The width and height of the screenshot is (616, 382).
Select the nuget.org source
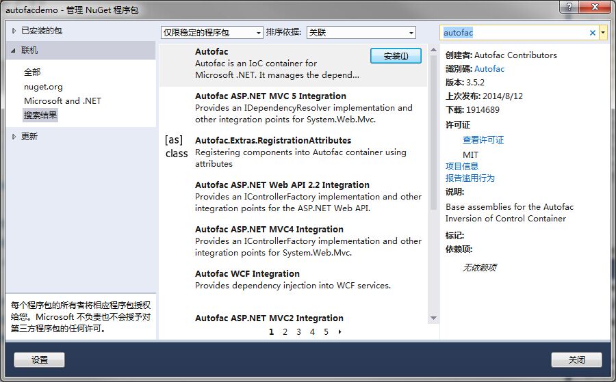tap(43, 87)
